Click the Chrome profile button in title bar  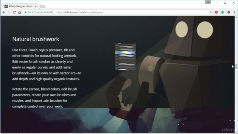(208, 2)
